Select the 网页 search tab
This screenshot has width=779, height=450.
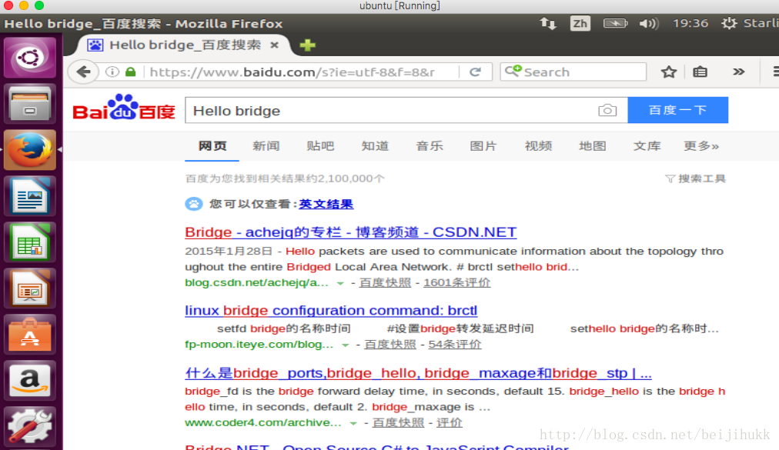coord(212,146)
